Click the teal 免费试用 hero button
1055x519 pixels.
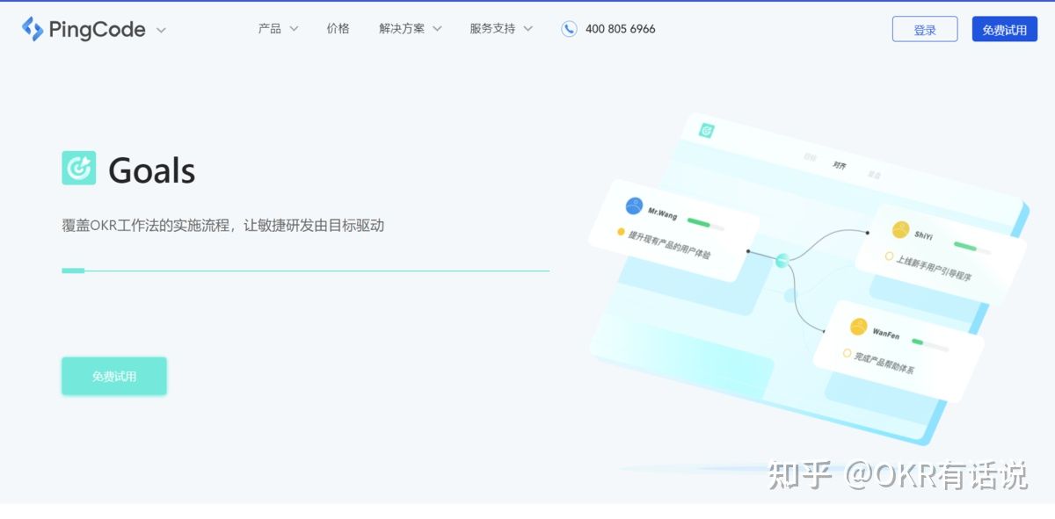(114, 376)
